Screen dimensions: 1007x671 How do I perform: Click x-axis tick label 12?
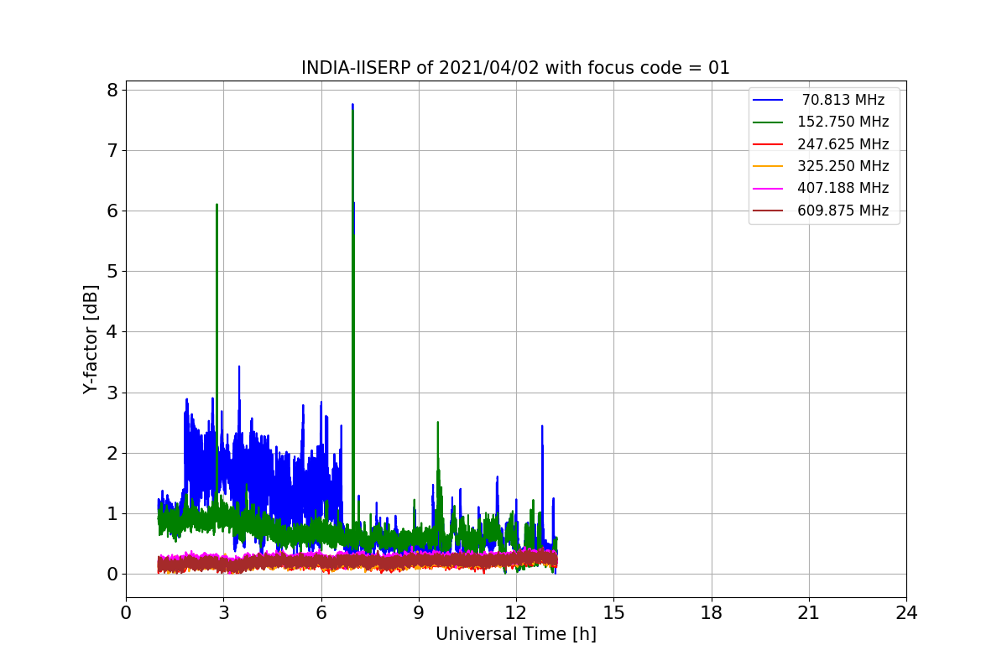516,612
